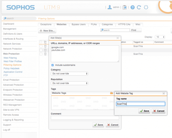Open the Web Filter Profiles link
This screenshot has width=172, height=138.
tap(13, 61)
